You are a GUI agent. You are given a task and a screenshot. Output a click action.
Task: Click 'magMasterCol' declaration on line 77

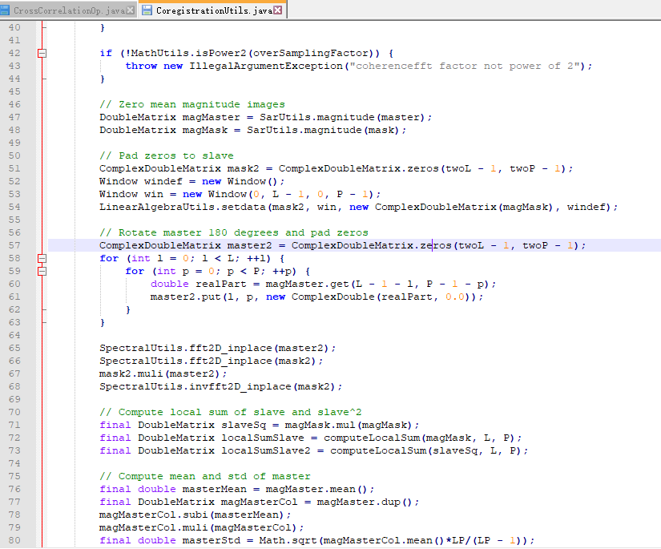tap(260, 502)
